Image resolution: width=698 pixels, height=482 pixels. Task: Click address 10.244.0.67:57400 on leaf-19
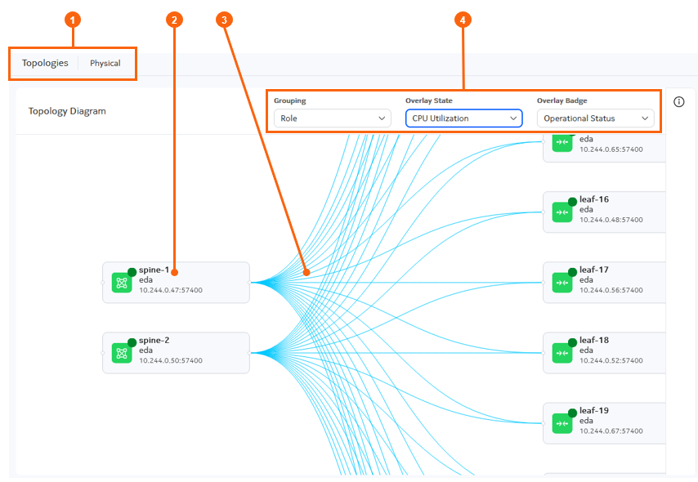coord(611,431)
